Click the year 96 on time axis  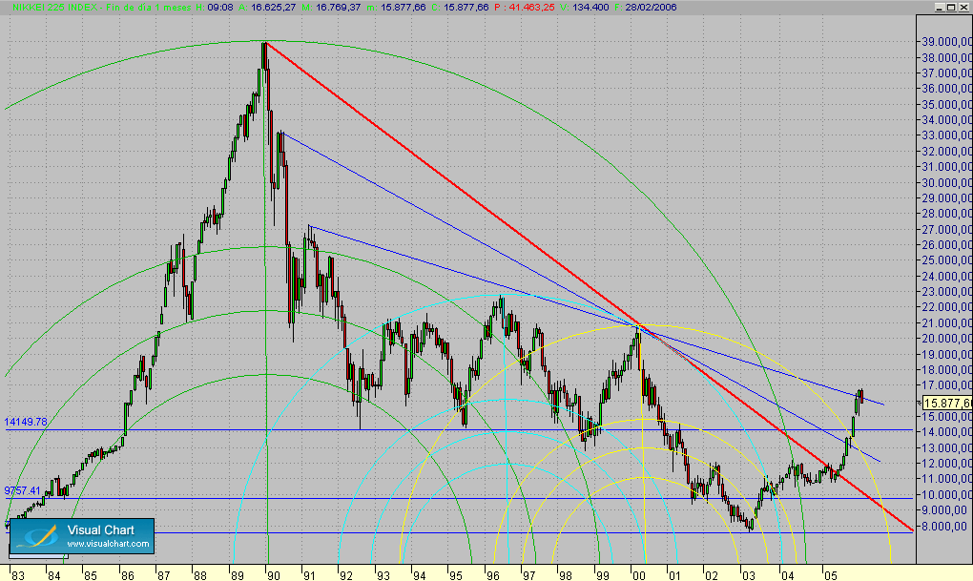click(493, 575)
